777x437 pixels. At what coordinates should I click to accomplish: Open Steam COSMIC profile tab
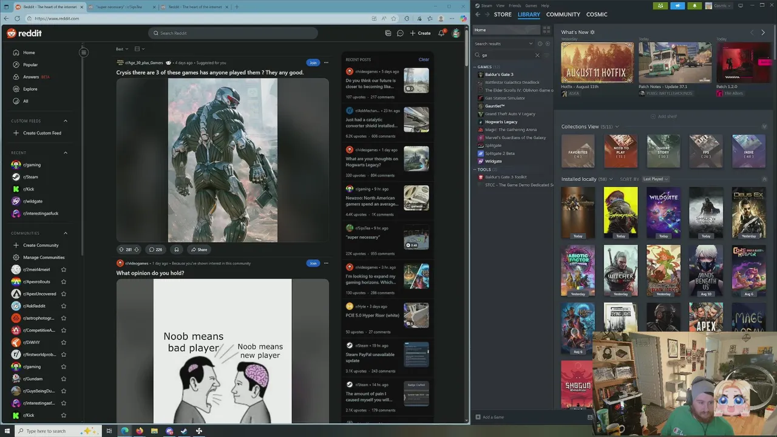pyautogui.click(x=597, y=14)
